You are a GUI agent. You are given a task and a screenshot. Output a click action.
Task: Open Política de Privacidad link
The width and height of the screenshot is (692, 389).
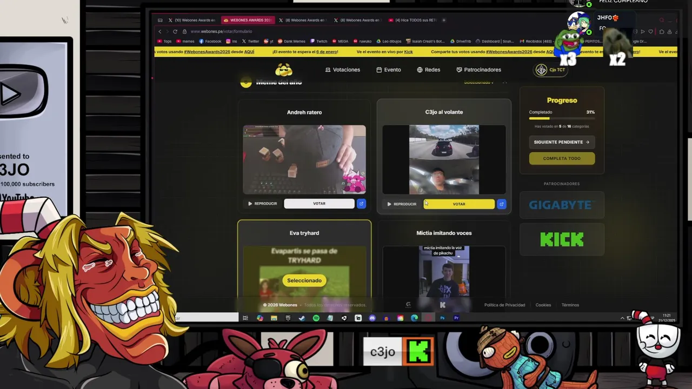pos(504,305)
